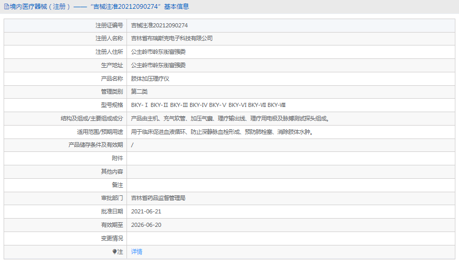Click the bulb icon beside 注 label
This screenshot has height=262, width=459.
coord(115,252)
